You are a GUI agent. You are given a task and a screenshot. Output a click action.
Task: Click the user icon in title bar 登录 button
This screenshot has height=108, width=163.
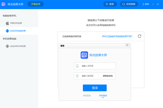click(107, 4)
